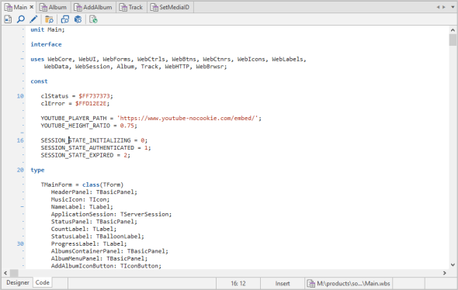Click SESSION_STATE_INITIALIZING
Screen dimensions: 458x290
point(86,140)
